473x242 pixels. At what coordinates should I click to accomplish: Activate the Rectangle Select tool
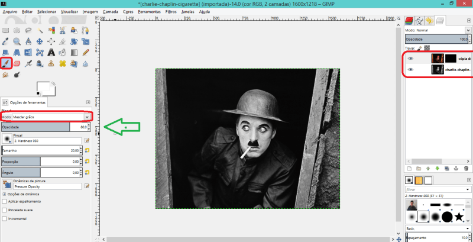6,30
